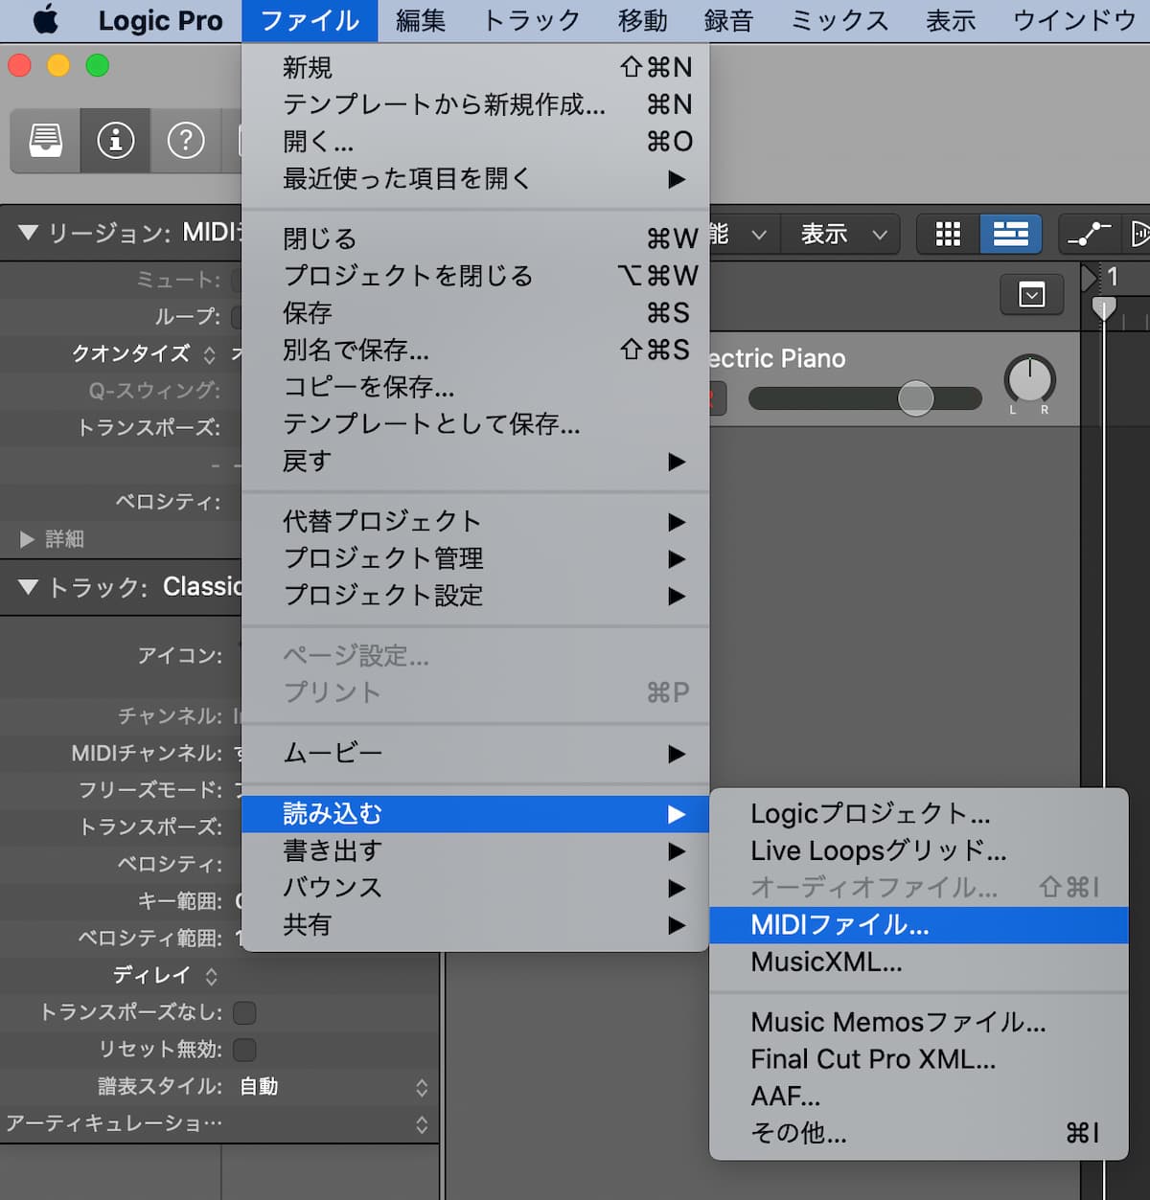Open the ディレイ popup arrows
This screenshot has width=1150, height=1200.
pyautogui.click(x=211, y=976)
